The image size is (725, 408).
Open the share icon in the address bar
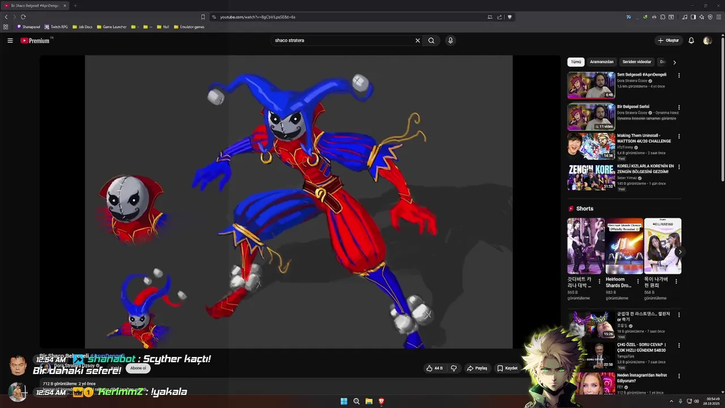(x=500, y=17)
